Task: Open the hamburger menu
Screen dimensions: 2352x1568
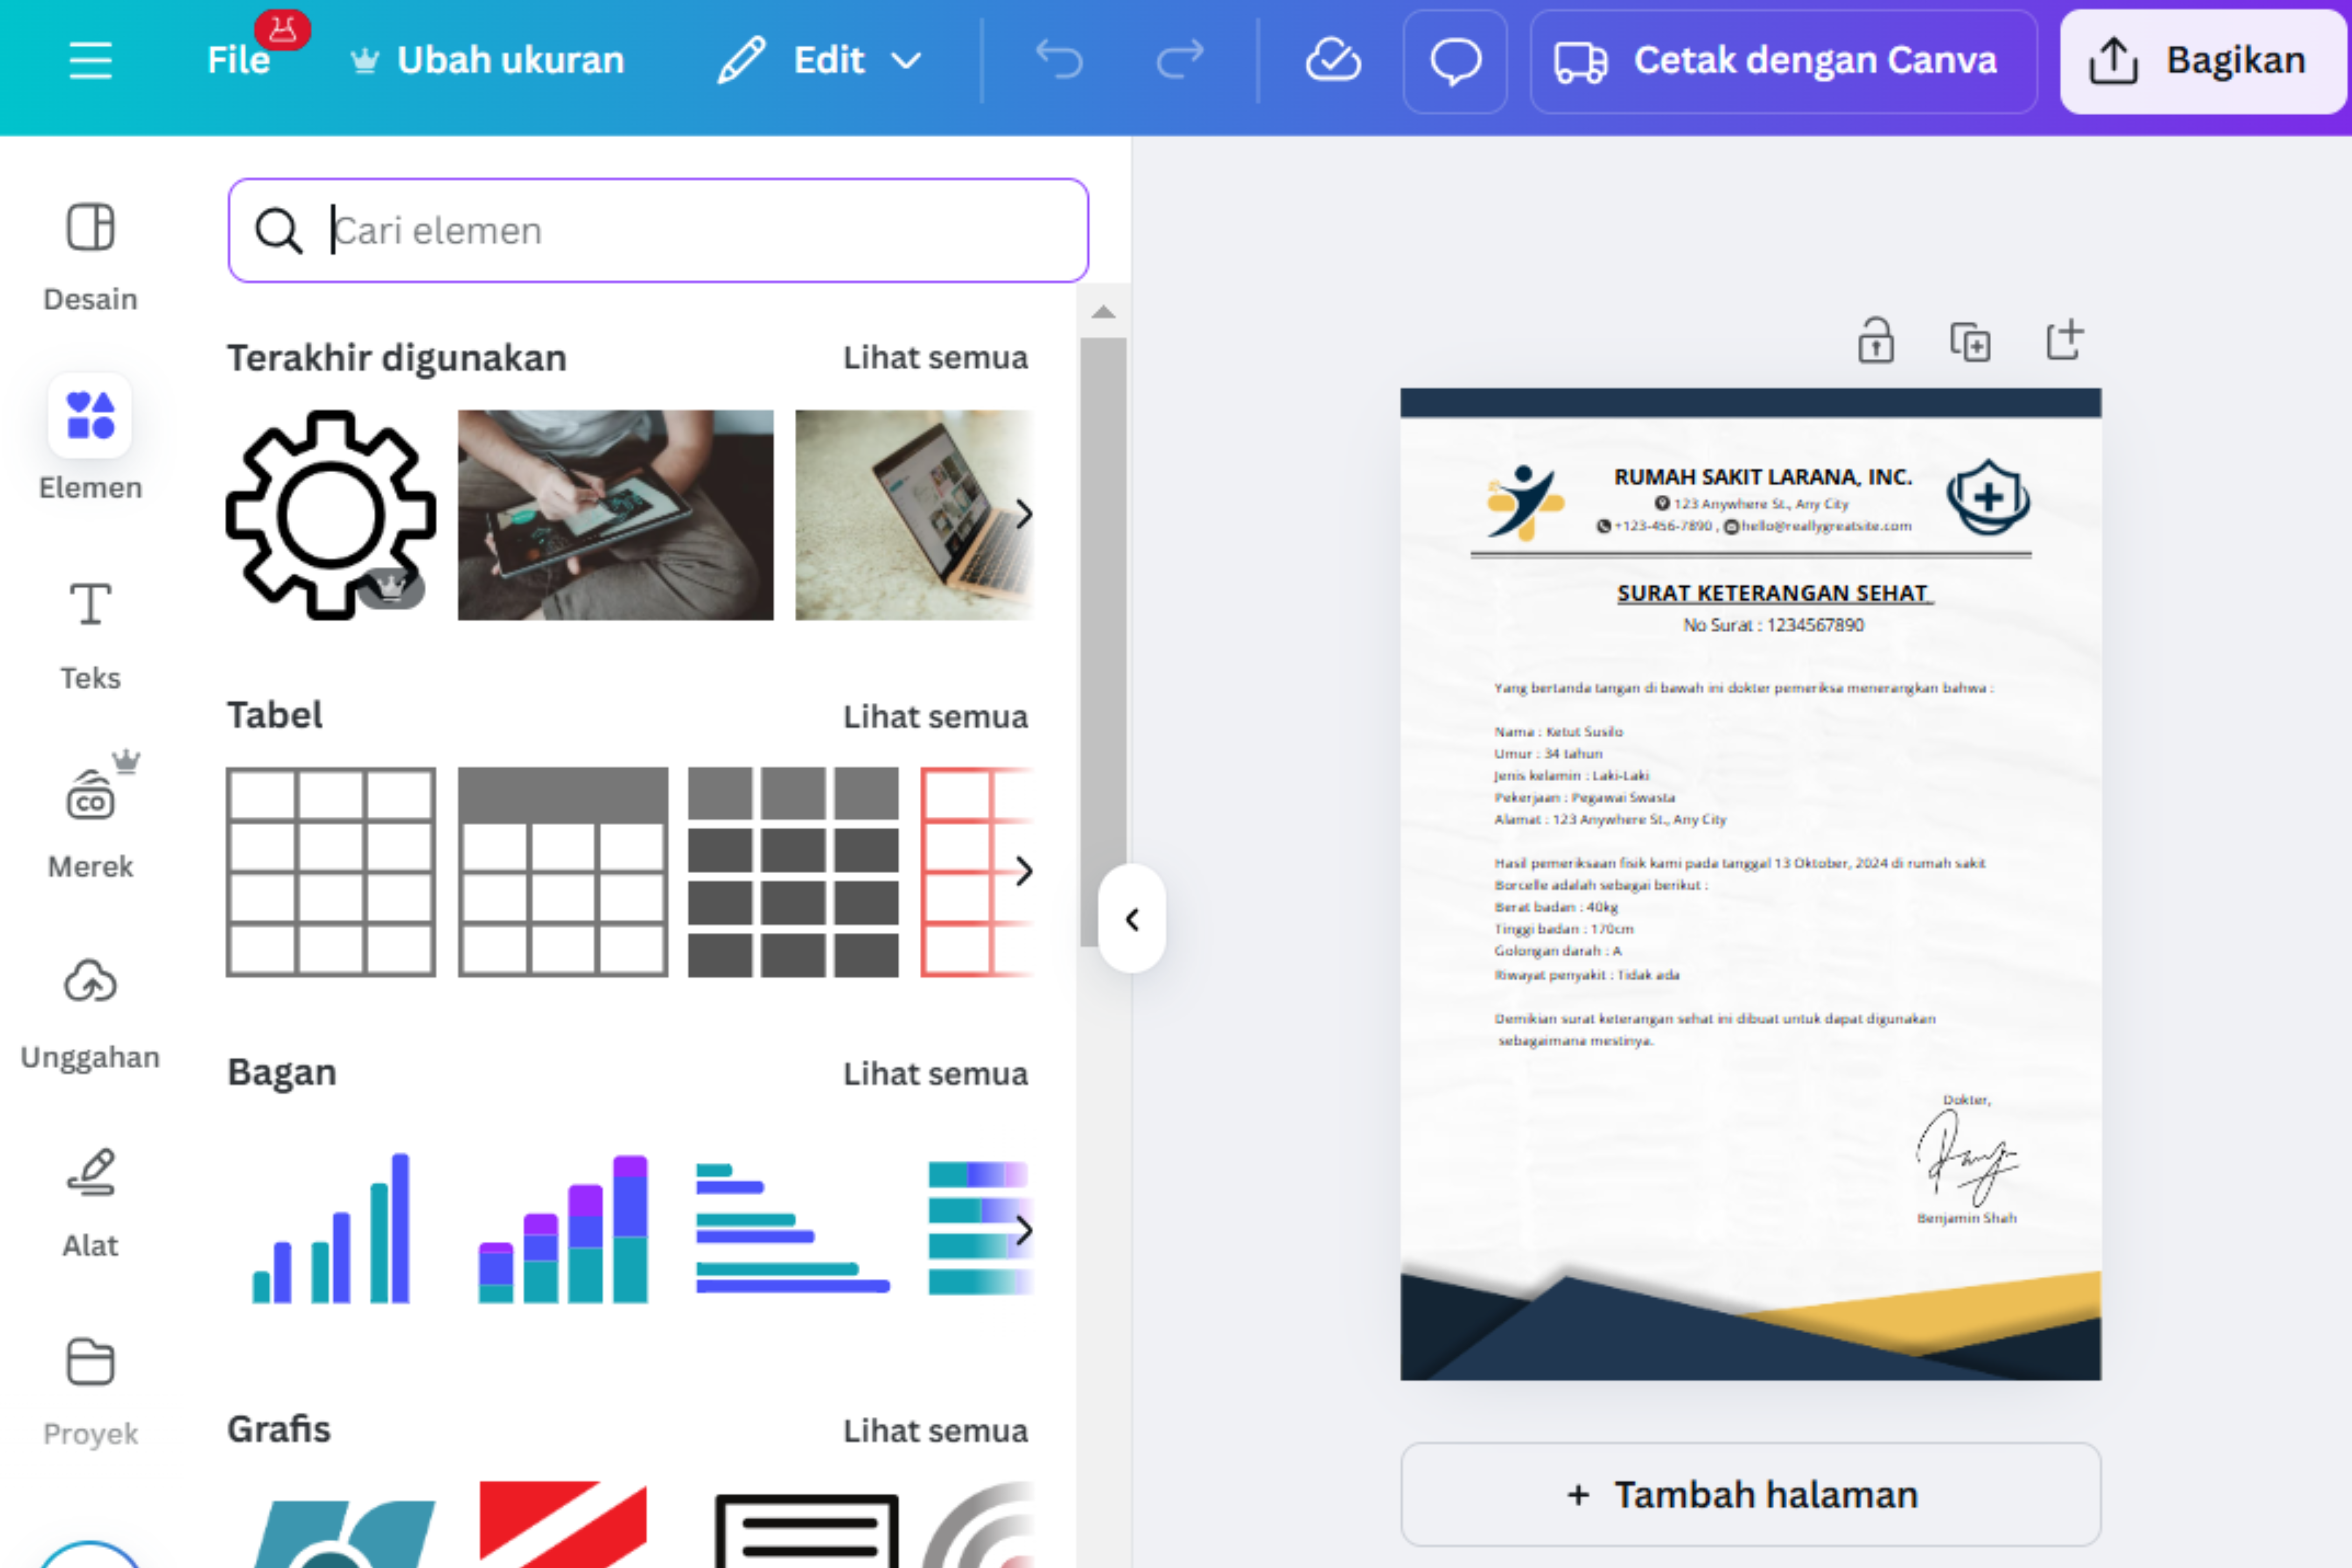Action: 90,60
